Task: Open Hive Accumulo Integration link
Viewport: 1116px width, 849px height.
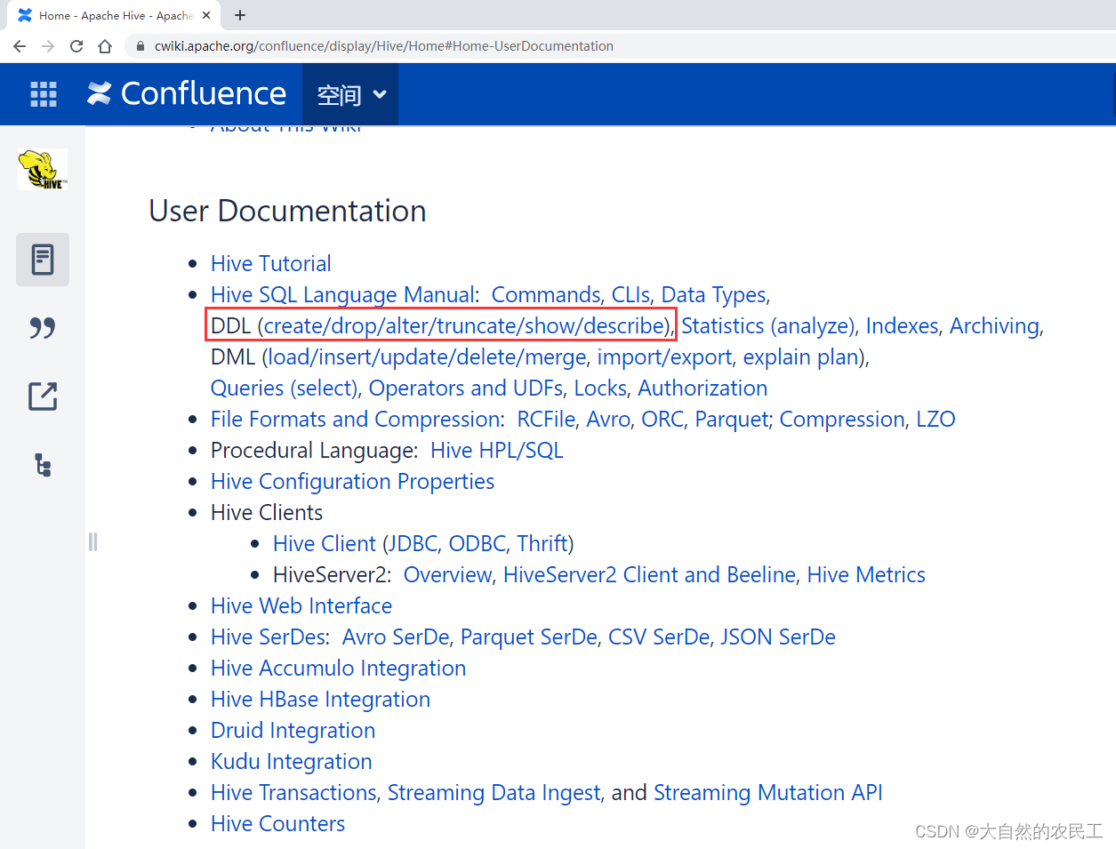Action: pos(338,669)
